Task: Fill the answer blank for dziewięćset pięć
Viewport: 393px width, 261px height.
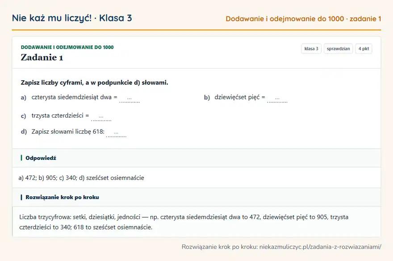Action: tap(277, 98)
